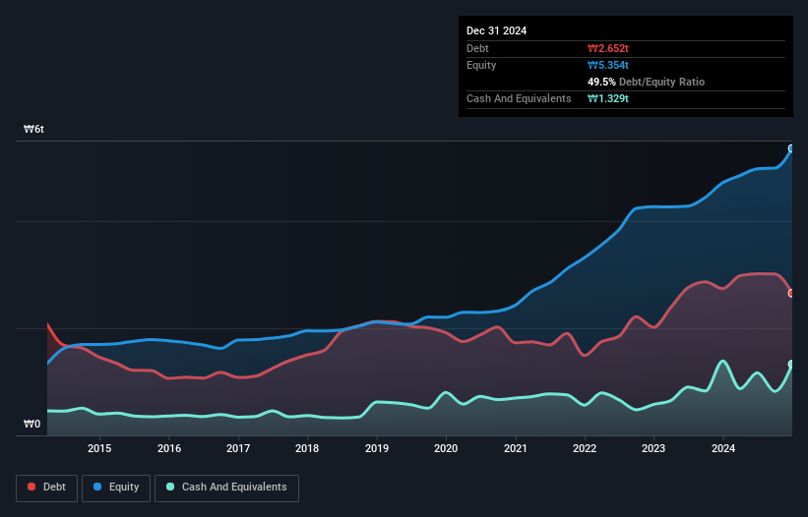Click the ₩5.354t equity value
Image resolution: width=808 pixels, height=517 pixels.
(x=608, y=65)
